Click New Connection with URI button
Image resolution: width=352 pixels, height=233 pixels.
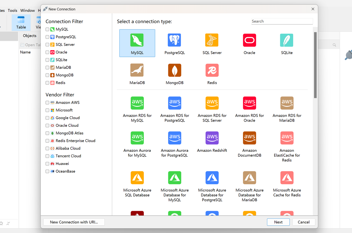click(x=74, y=222)
